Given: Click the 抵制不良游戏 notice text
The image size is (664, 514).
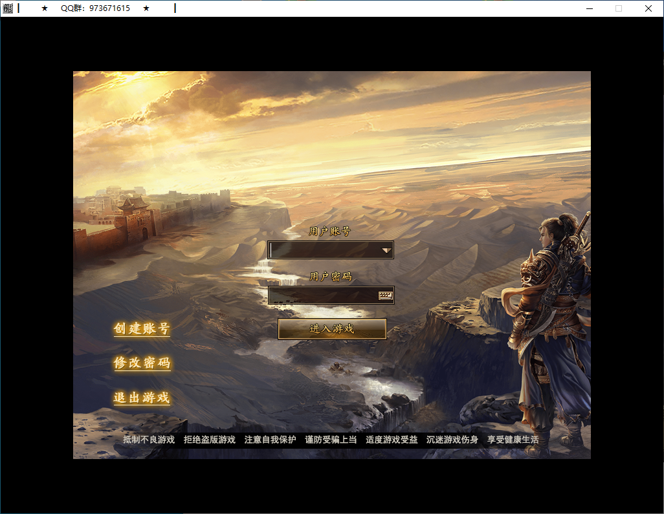Looking at the screenshot, I should point(149,440).
